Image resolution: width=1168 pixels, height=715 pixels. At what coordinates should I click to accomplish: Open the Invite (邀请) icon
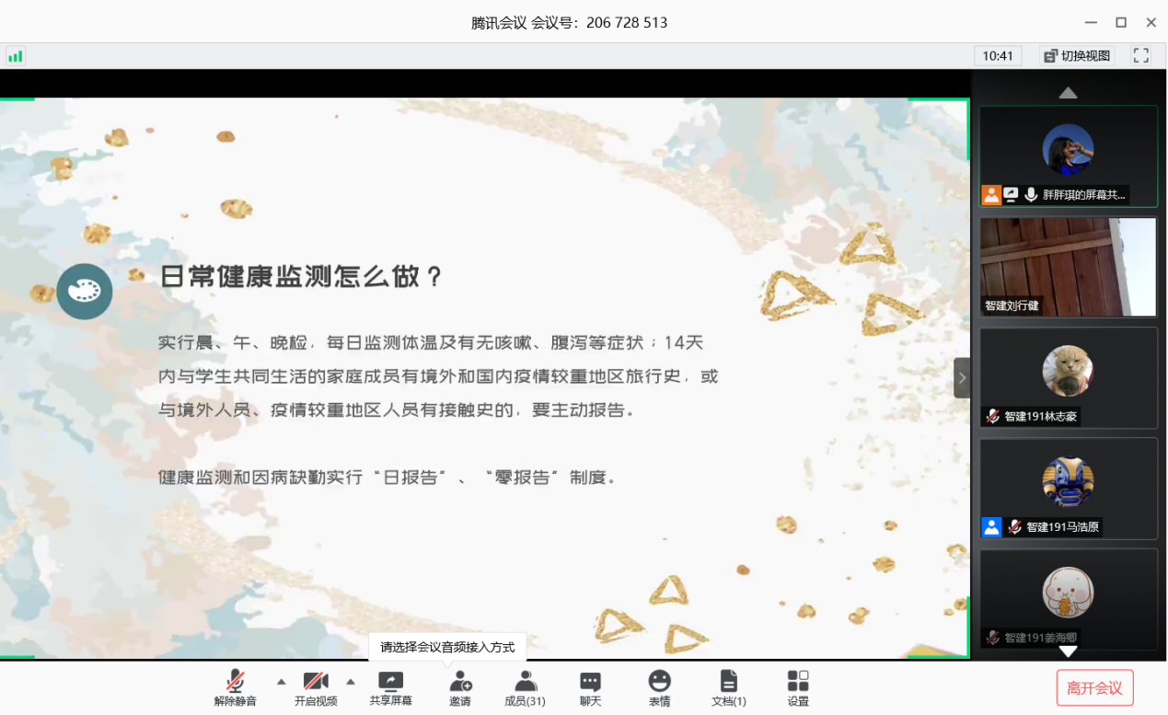click(x=459, y=682)
